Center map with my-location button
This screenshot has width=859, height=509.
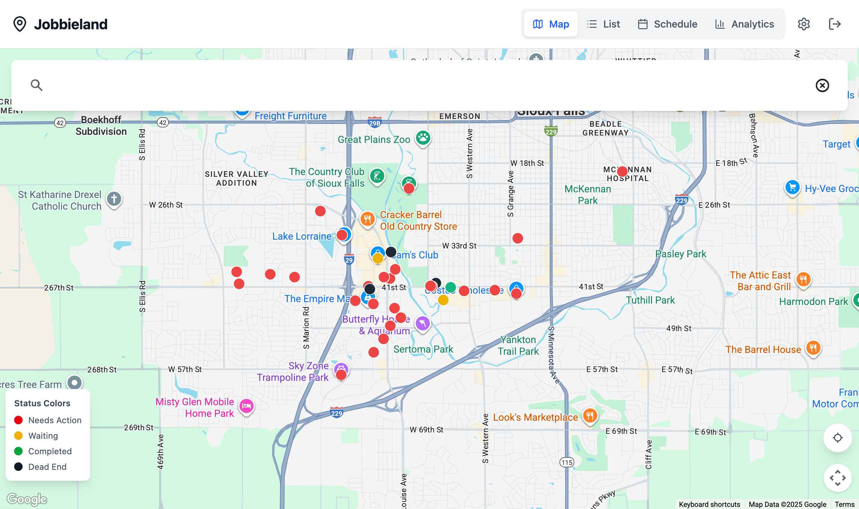click(x=837, y=438)
